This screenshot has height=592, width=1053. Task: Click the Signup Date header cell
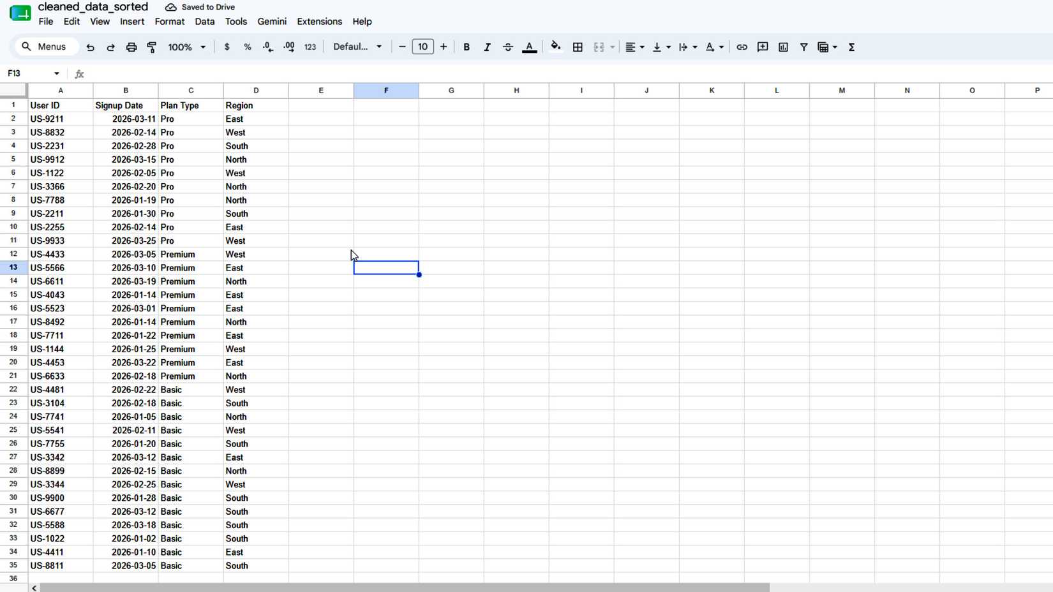[x=126, y=105]
